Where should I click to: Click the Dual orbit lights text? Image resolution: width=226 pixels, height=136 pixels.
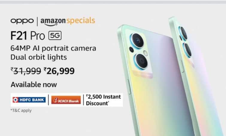click(39, 57)
